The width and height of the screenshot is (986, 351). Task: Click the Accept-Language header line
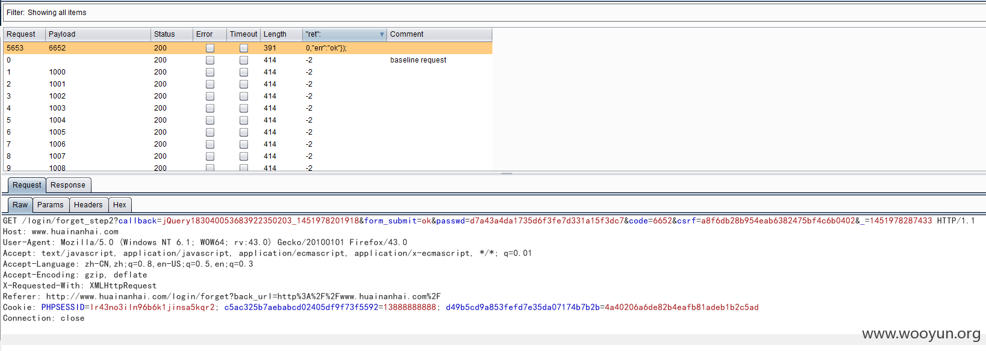pyautogui.click(x=128, y=264)
